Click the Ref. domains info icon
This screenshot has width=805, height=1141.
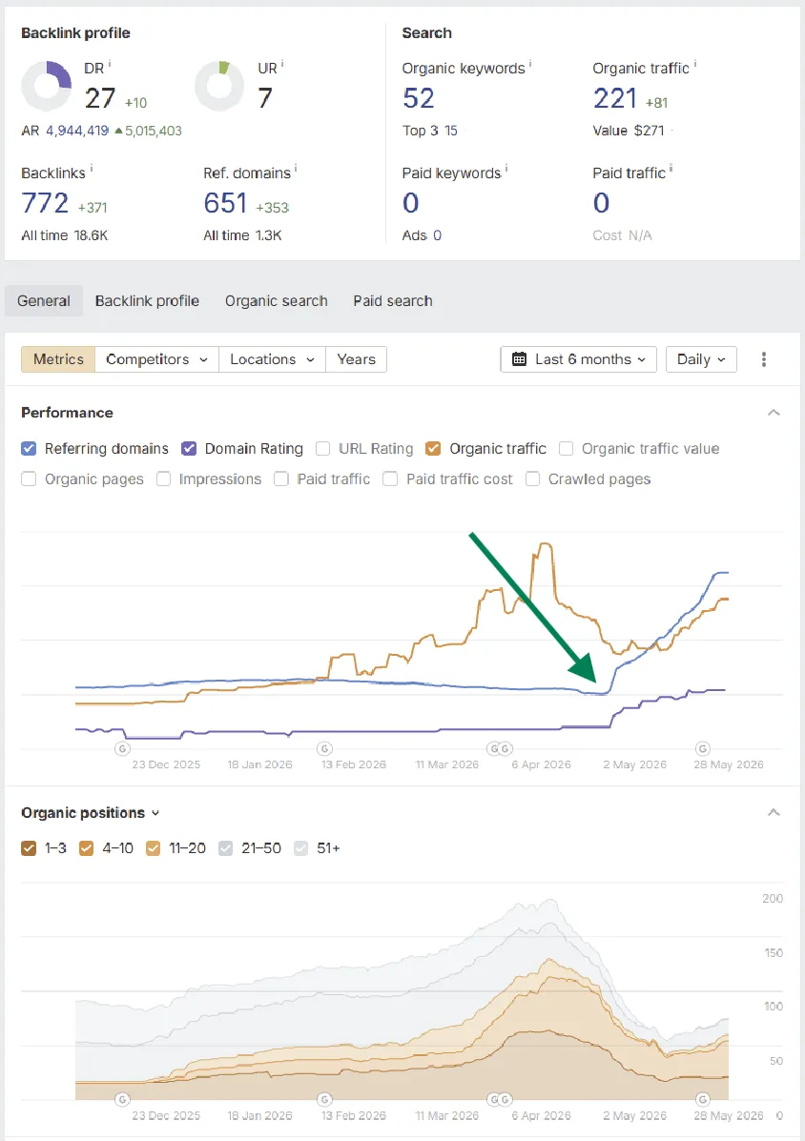(x=296, y=169)
